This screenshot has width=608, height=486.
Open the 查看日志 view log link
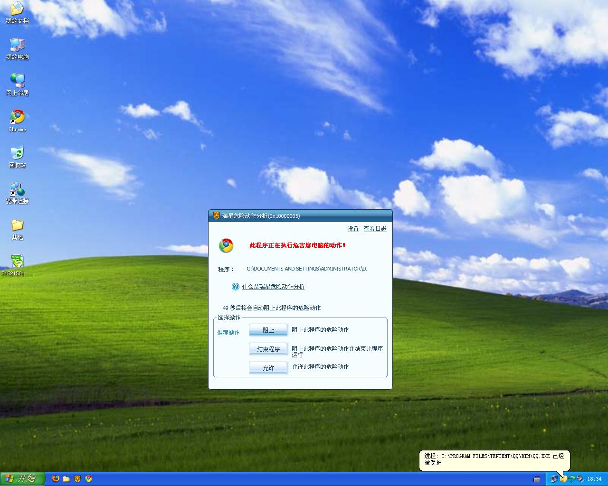pyautogui.click(x=375, y=229)
